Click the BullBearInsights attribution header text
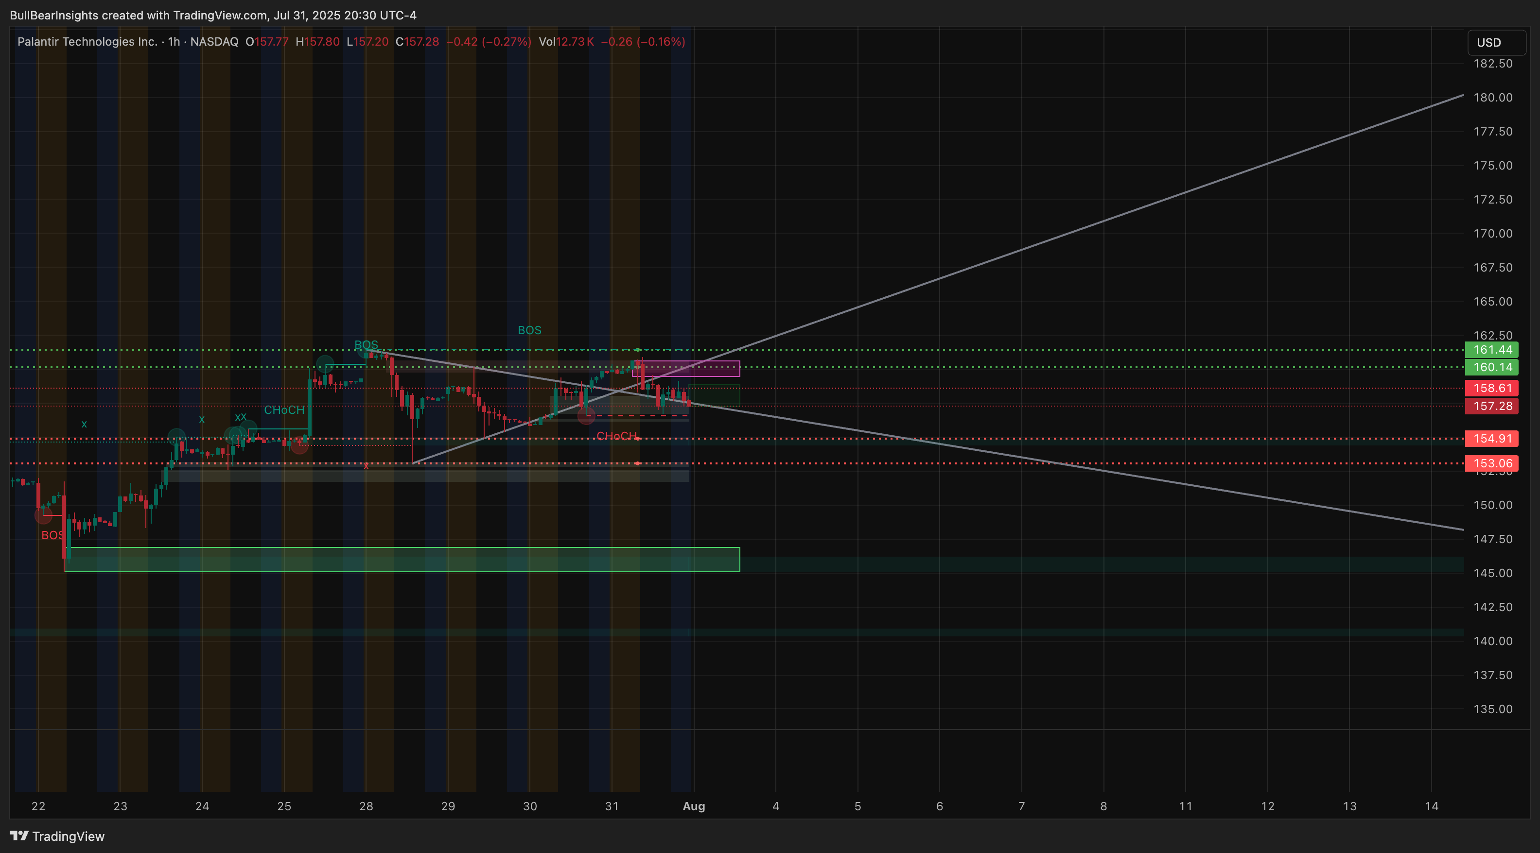This screenshot has height=853, width=1540. click(x=213, y=15)
